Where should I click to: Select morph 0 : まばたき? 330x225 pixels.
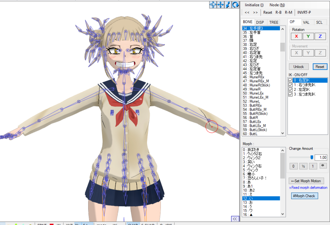[x=261, y=150]
